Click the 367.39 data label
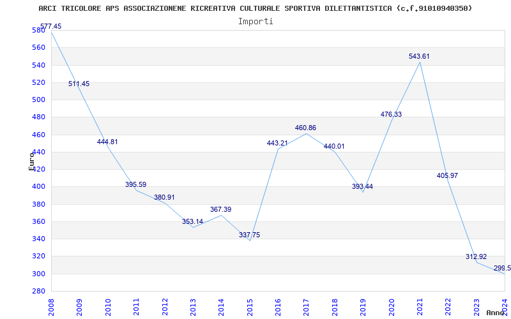The height and width of the screenshot is (319, 511). point(220,210)
